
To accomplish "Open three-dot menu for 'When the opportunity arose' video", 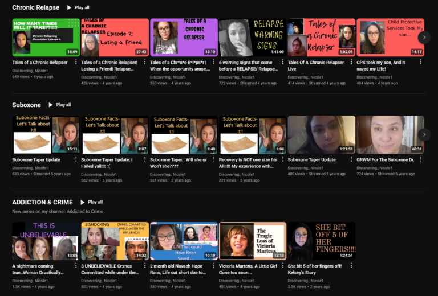I will click(x=214, y=62).
